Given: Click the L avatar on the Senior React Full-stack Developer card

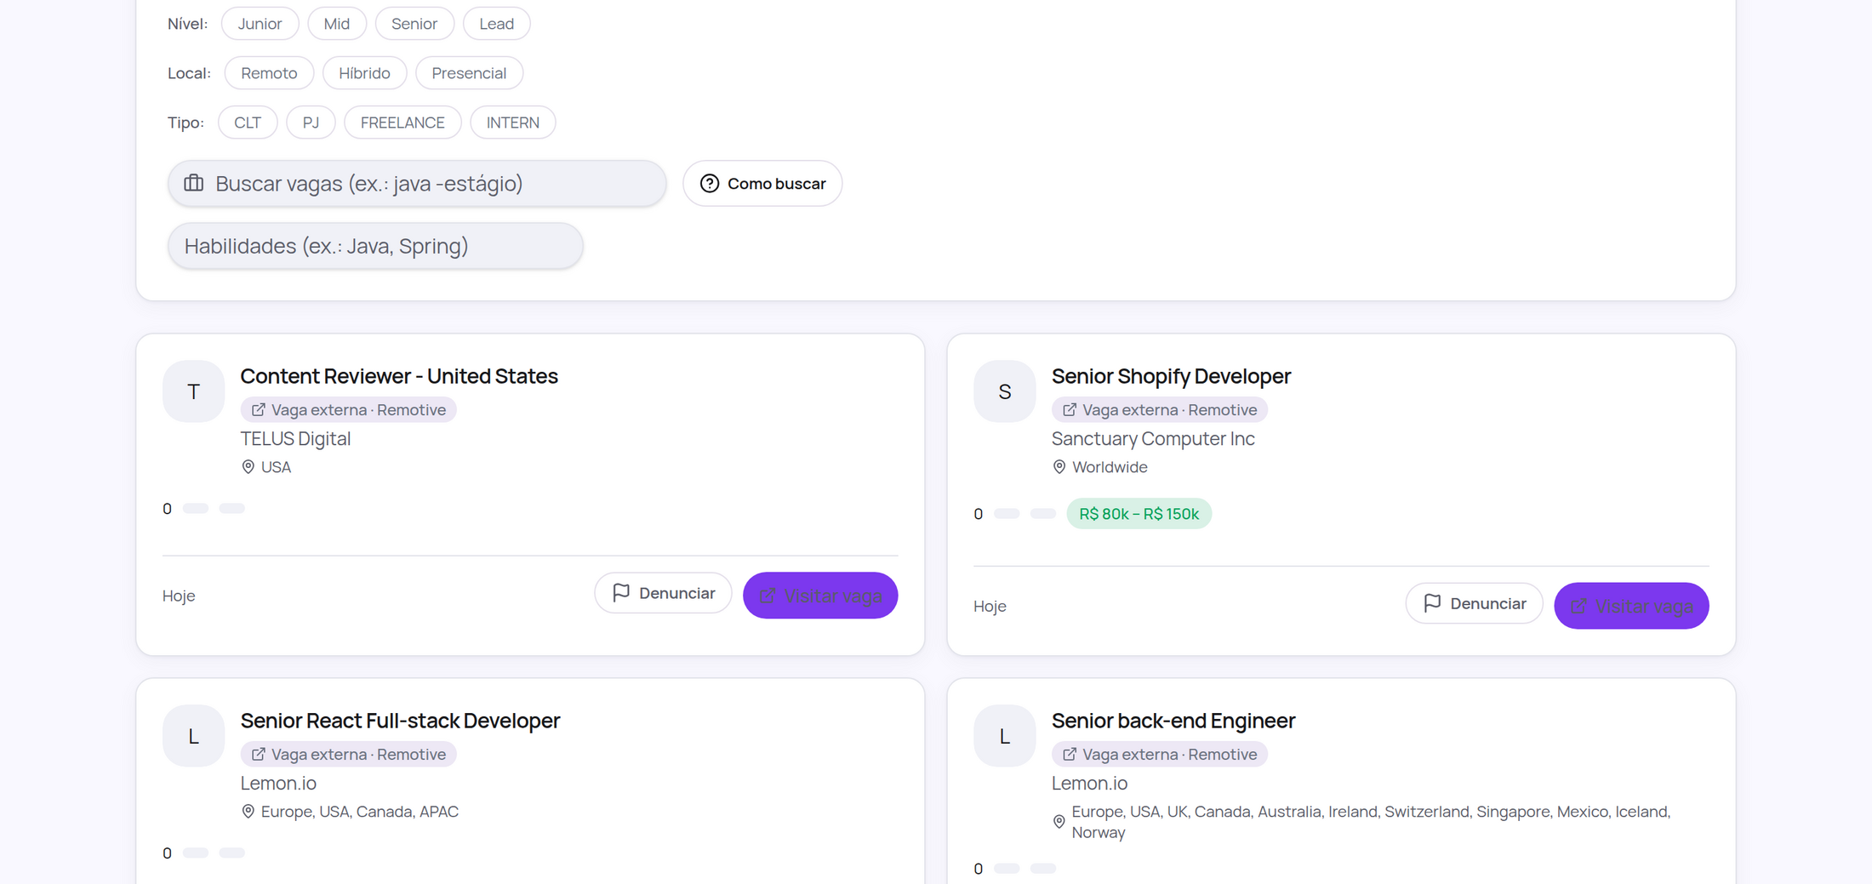Looking at the screenshot, I should pos(194,736).
